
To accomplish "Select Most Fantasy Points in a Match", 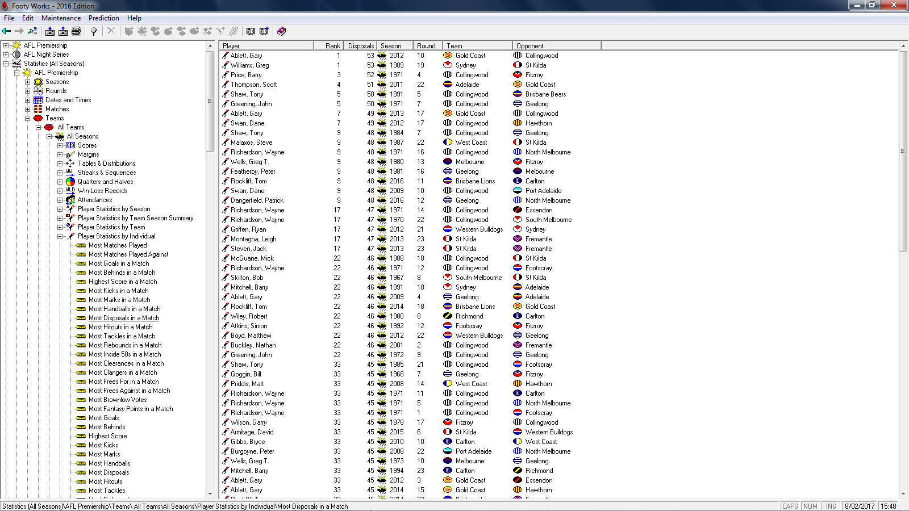I will click(131, 409).
